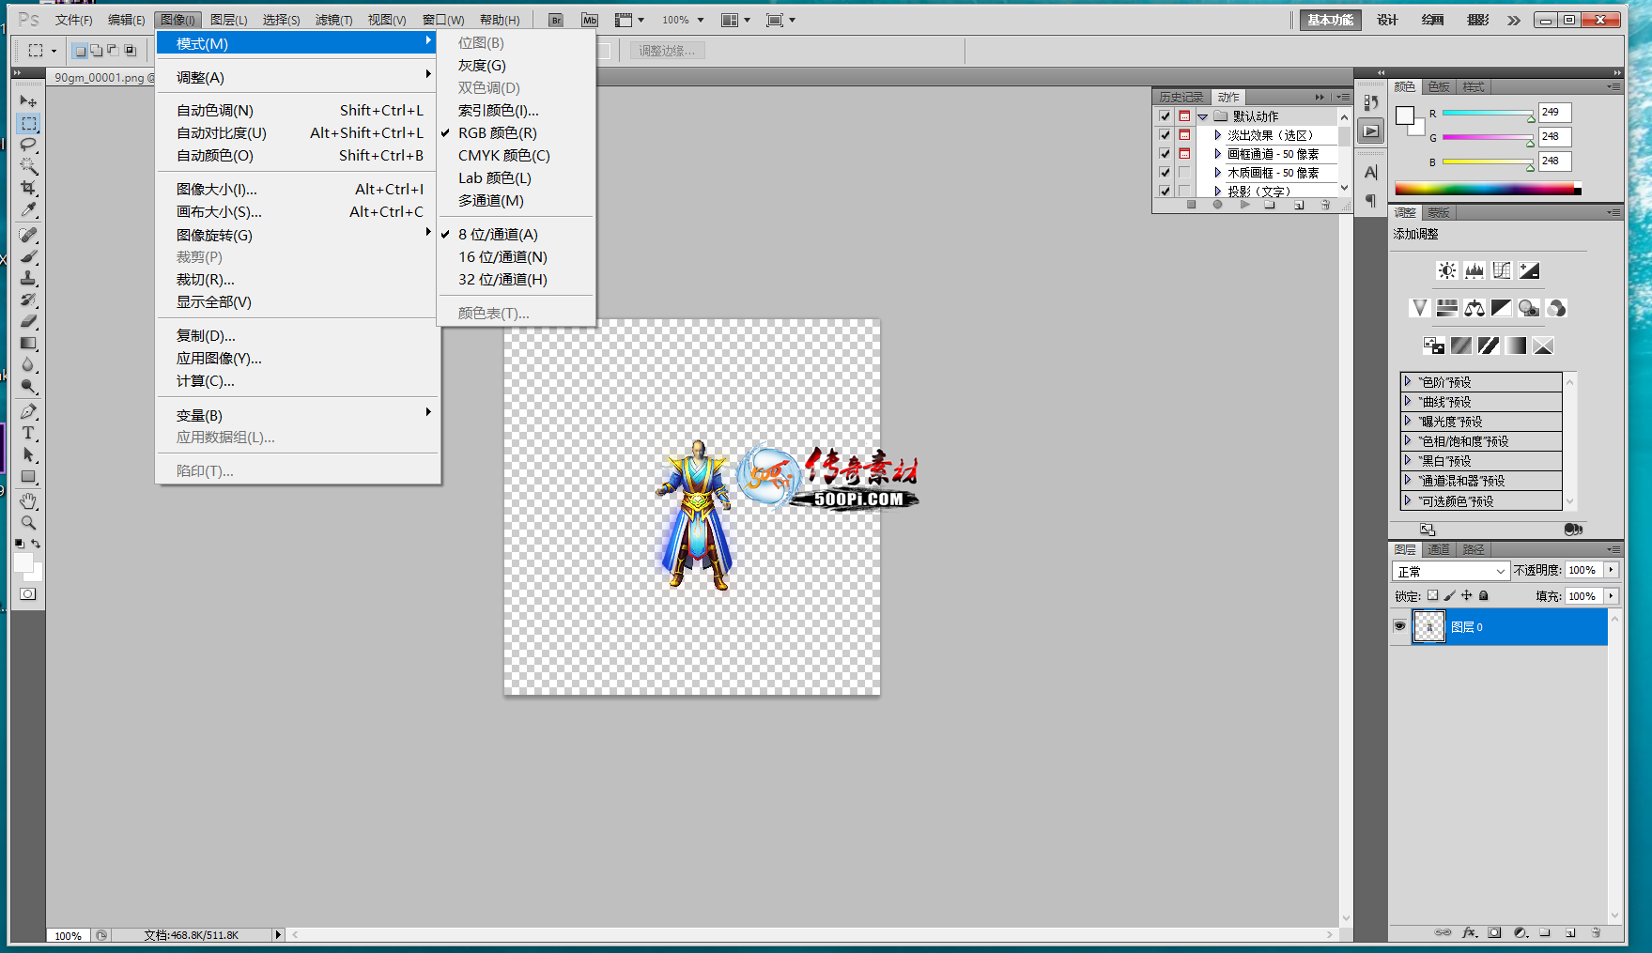
Task: Enable lock all for the layer
Action: (x=1484, y=595)
